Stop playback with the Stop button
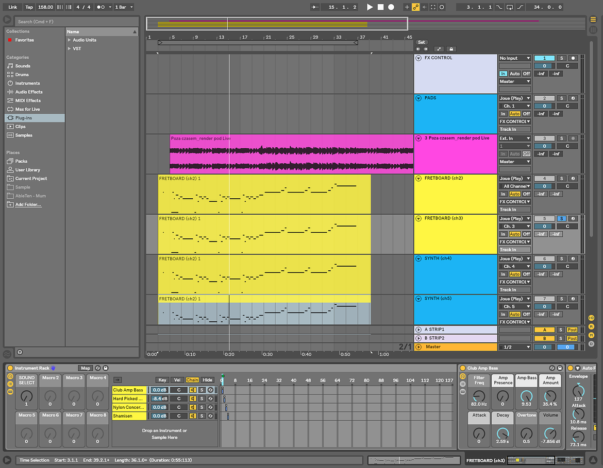The height and width of the screenshot is (468, 603). coord(380,7)
